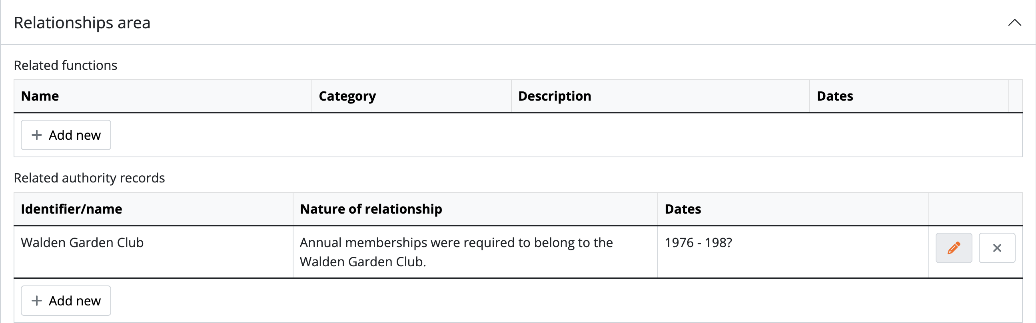Click the Name column header
Screen dimensions: 1036x323
pos(40,96)
